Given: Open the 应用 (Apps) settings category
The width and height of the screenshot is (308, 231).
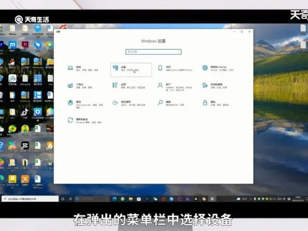Looking at the screenshot, I should 129,86.
